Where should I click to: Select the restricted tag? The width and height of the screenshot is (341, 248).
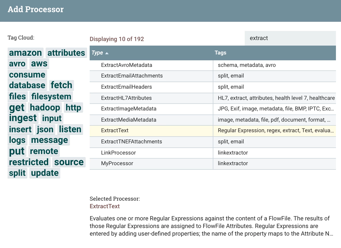pyautogui.click(x=29, y=162)
